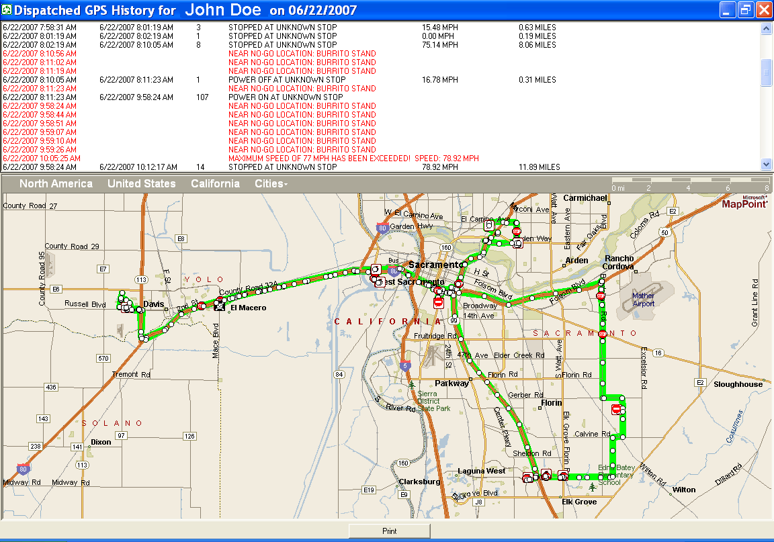Click the skull no-go marker beside El Macero

[x=220, y=306]
